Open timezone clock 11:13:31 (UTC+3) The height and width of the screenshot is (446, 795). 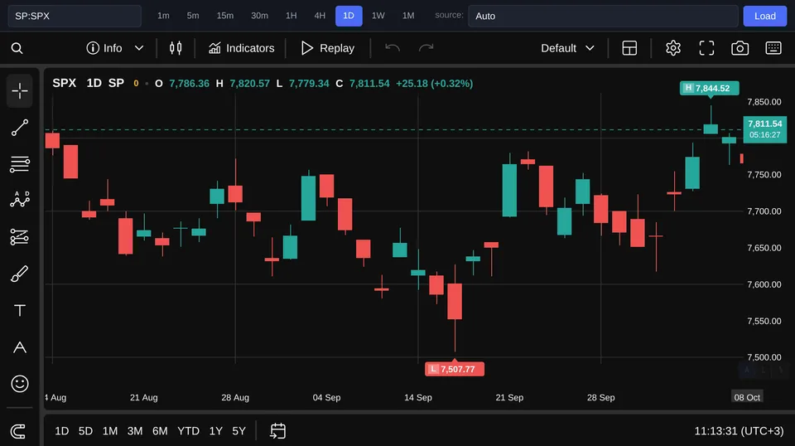[739, 431]
